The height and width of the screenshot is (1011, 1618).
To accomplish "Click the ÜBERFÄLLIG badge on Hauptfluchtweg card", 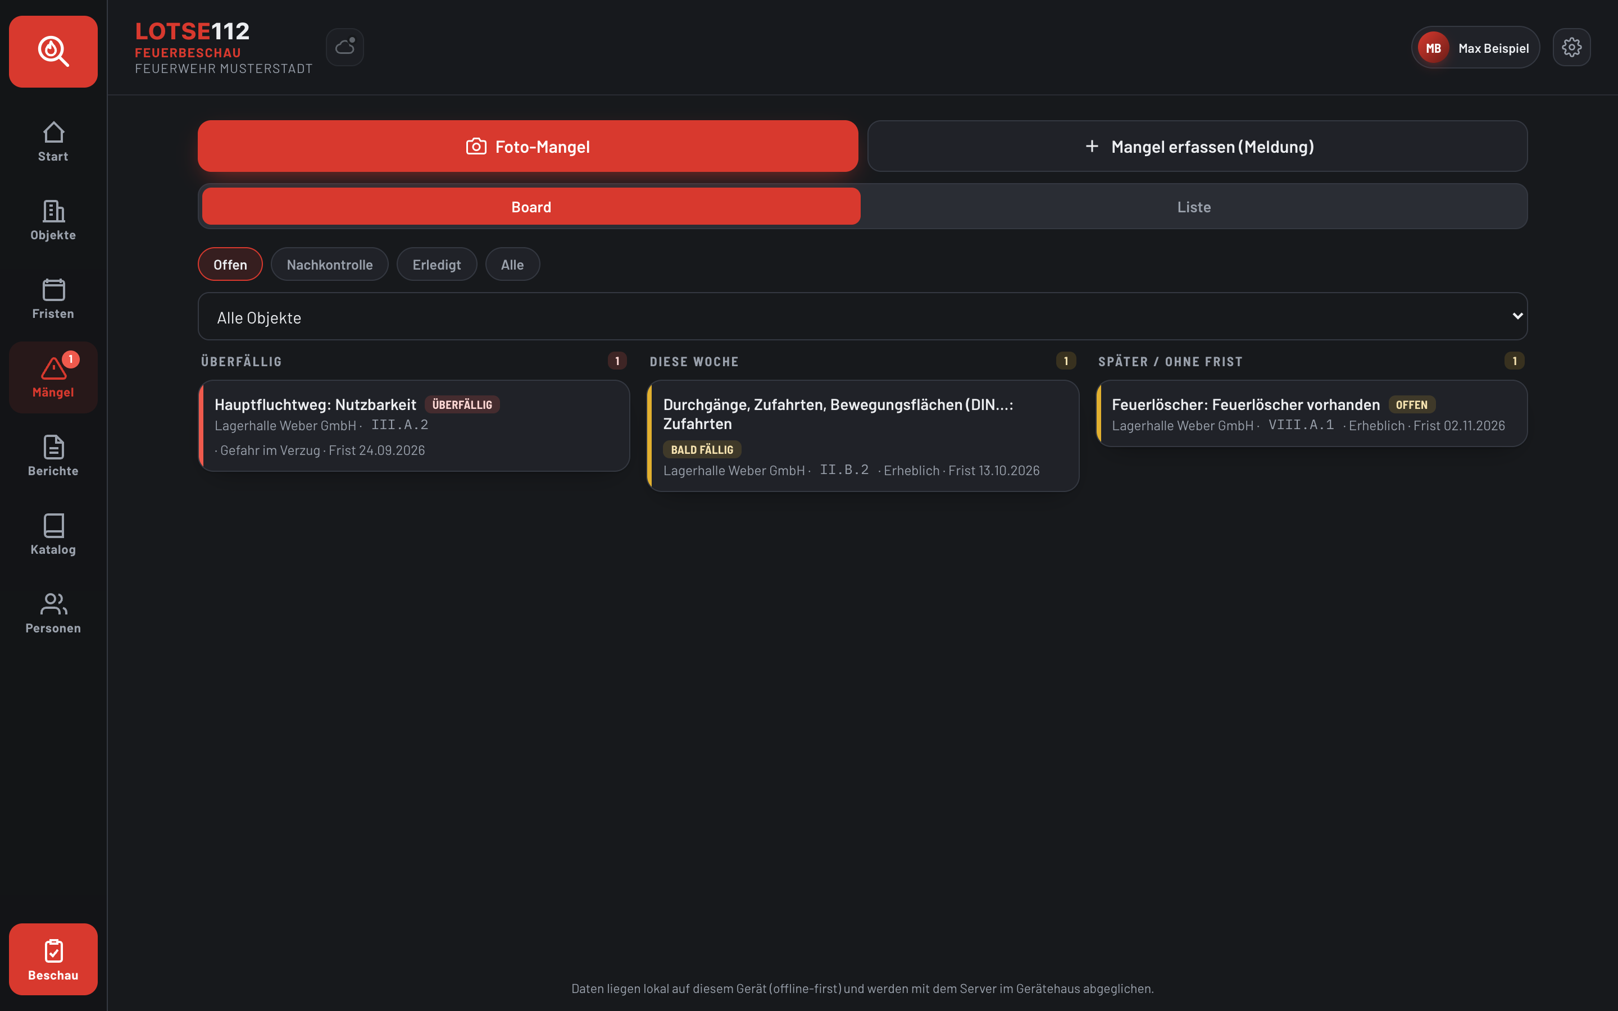I will tap(462, 404).
